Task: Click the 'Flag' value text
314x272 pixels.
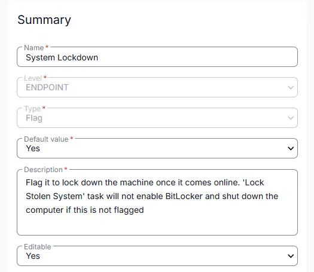Action: tap(34, 118)
